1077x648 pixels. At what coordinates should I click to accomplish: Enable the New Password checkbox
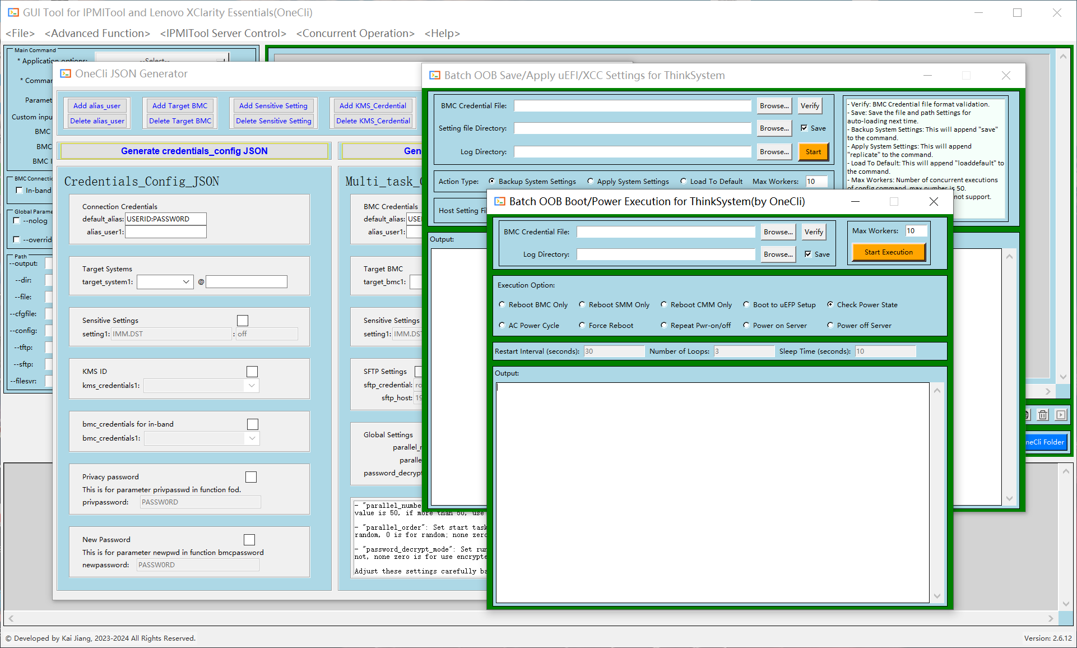coord(249,540)
